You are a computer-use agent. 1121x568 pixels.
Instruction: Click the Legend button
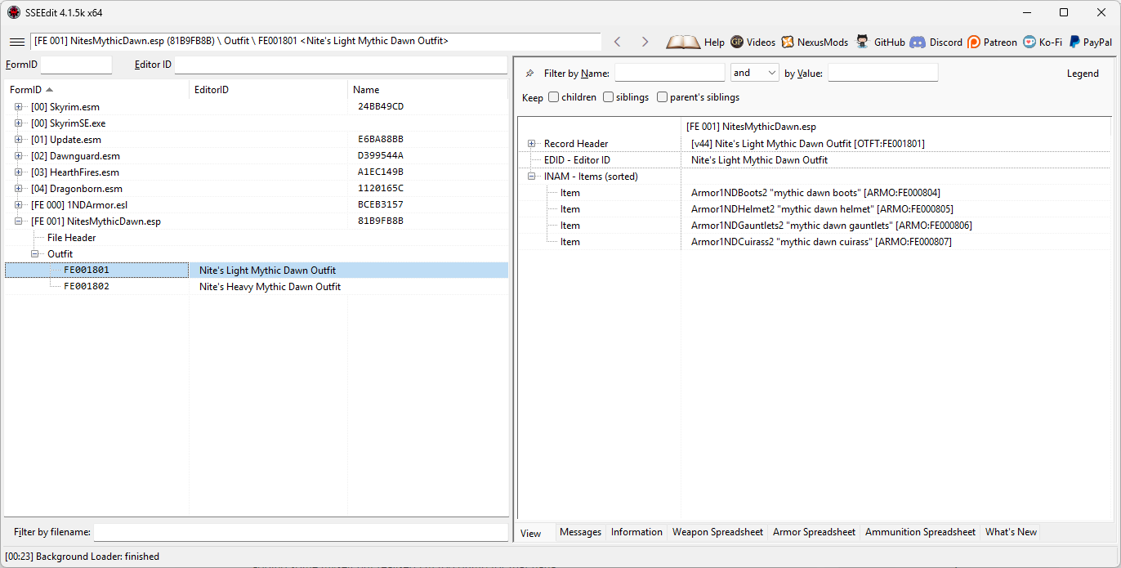pos(1083,74)
